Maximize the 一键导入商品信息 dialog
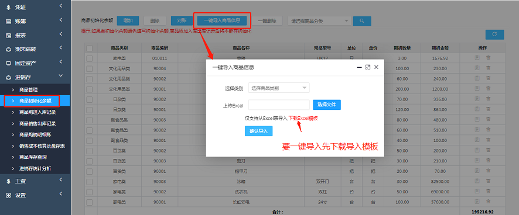 tap(367, 67)
